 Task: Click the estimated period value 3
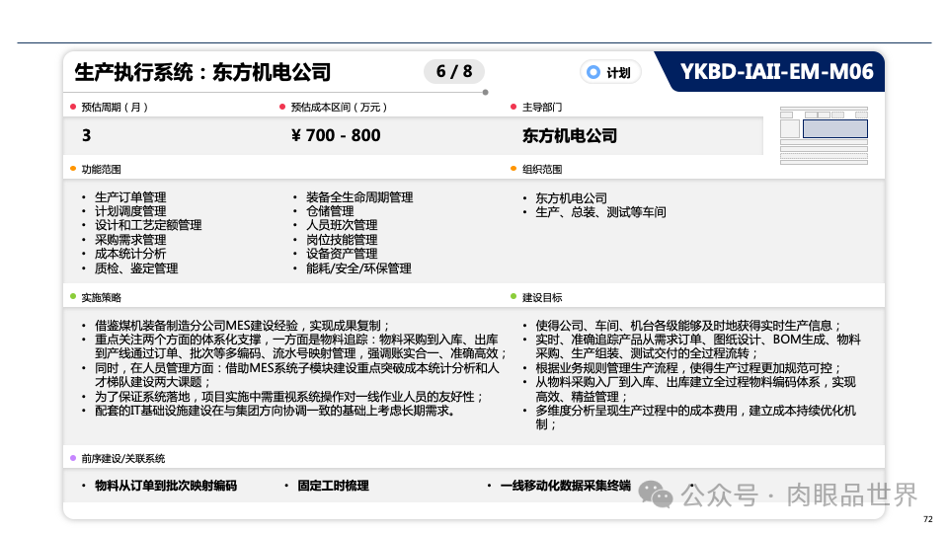tap(87, 135)
